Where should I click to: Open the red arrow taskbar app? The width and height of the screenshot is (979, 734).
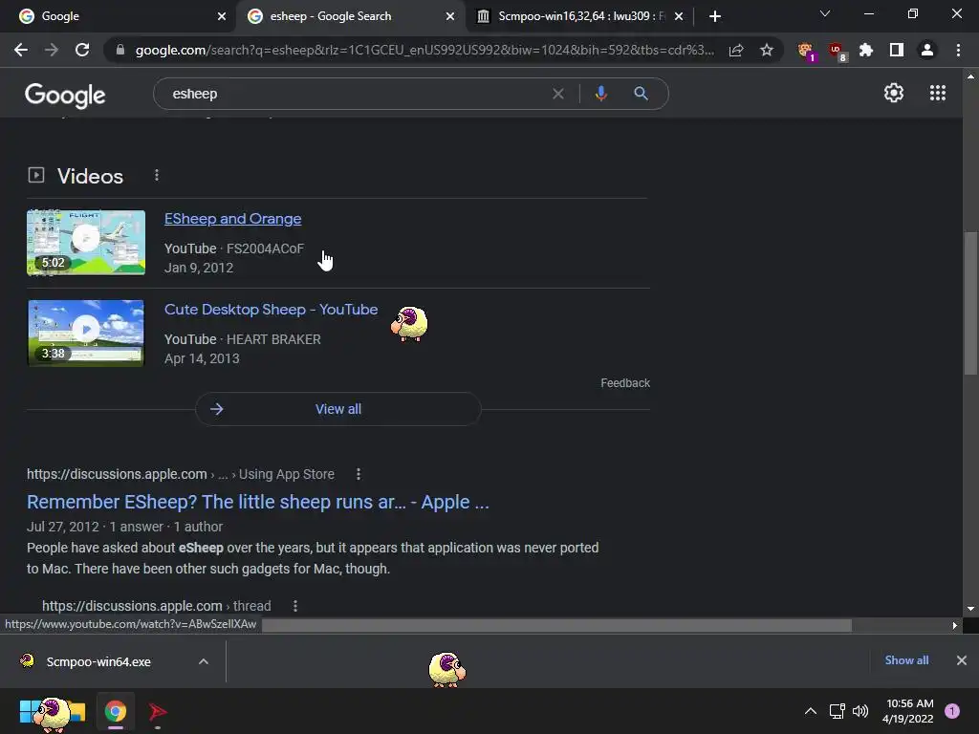[158, 711]
